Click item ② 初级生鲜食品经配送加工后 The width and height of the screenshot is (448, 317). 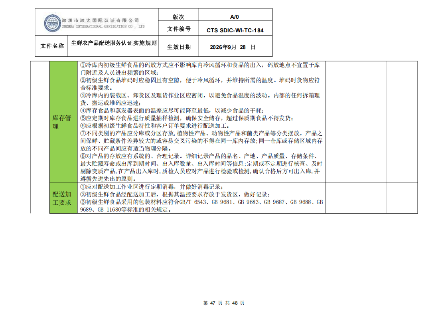tap(175, 194)
